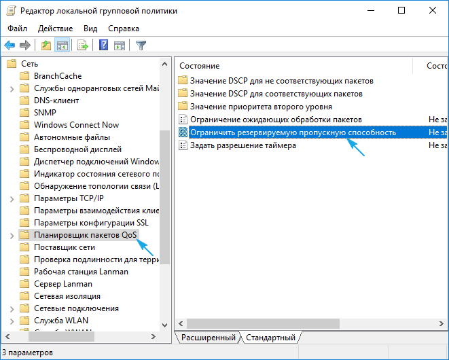449x360 pixels.
Task: Click the Up one level folder icon
Action: pyautogui.click(x=46, y=46)
